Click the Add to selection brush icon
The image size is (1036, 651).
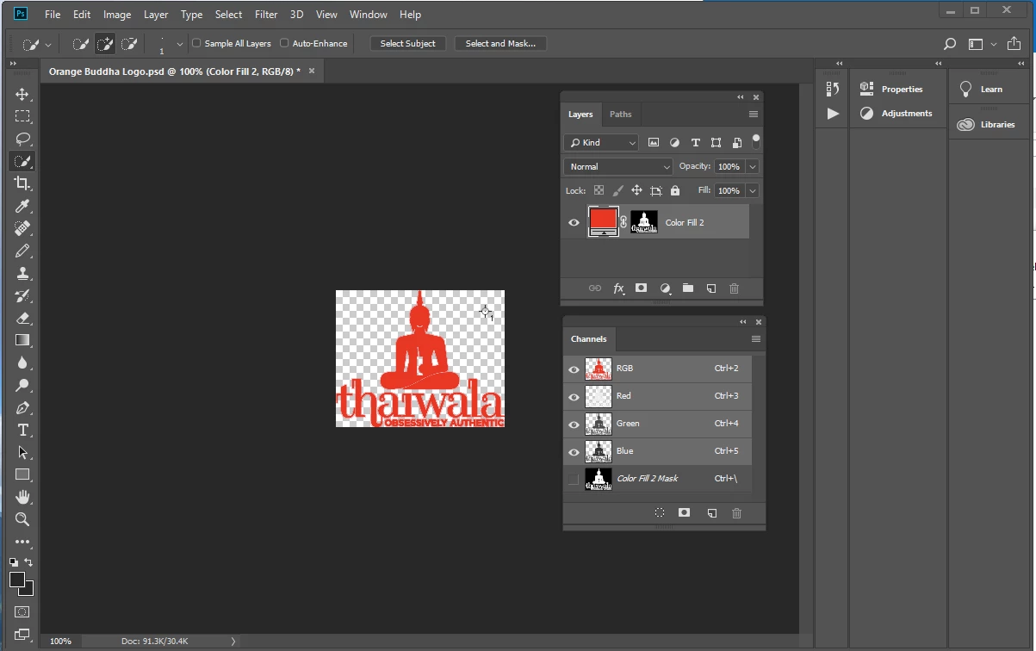[x=105, y=43]
